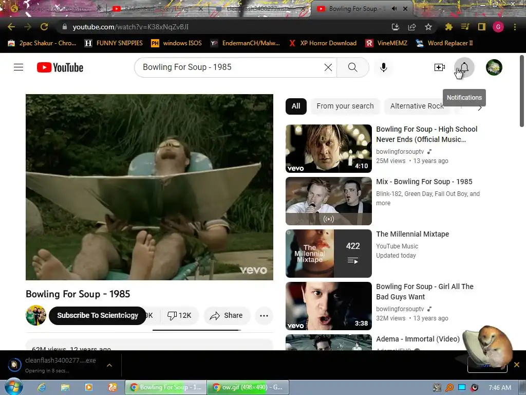This screenshot has width=526, height=395.
Task: Close the downloads bar with the X
Action: (x=517, y=365)
